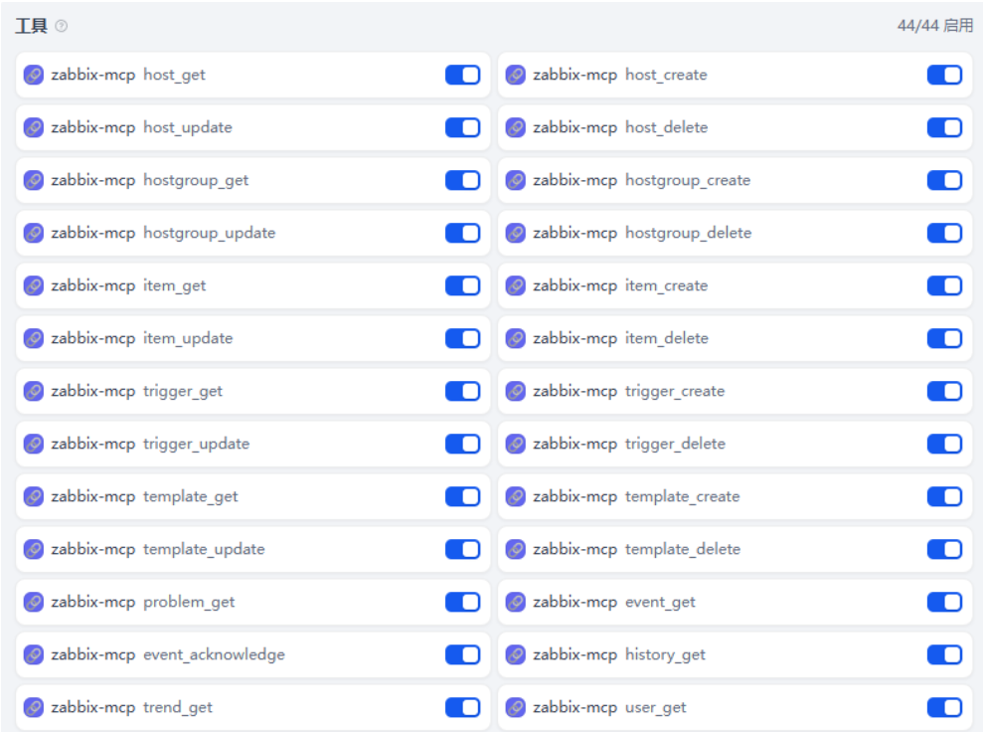Click the link icon for hostgroup_update
The width and height of the screenshot is (983, 732).
tap(33, 233)
